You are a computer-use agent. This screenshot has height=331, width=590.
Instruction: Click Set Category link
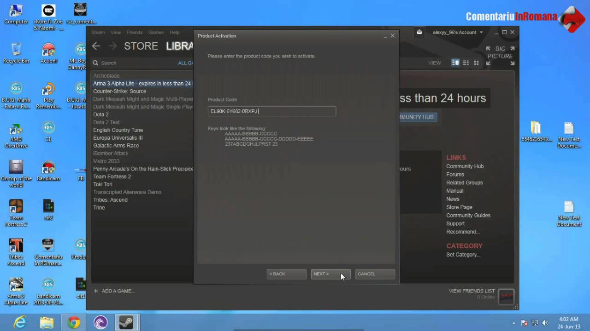tap(463, 255)
